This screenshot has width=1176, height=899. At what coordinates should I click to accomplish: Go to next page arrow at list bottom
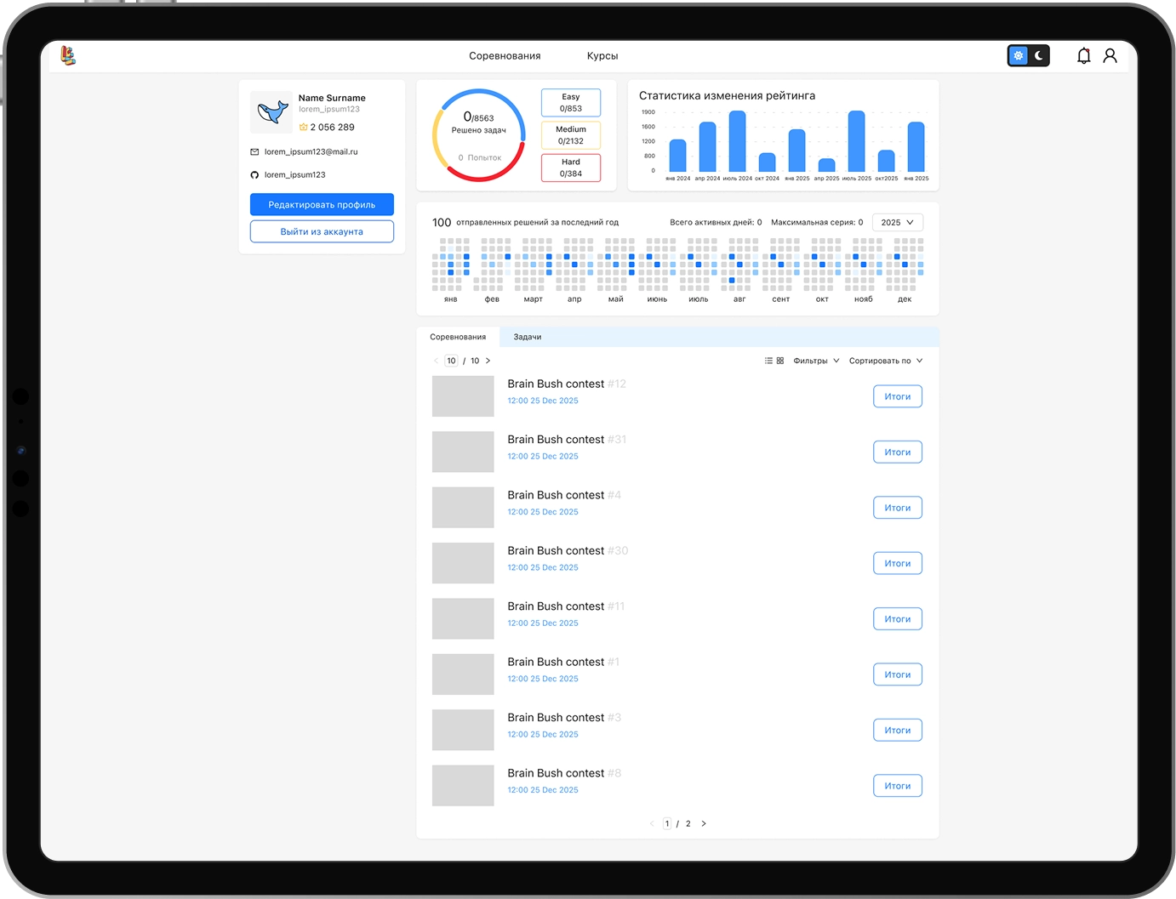tap(704, 823)
